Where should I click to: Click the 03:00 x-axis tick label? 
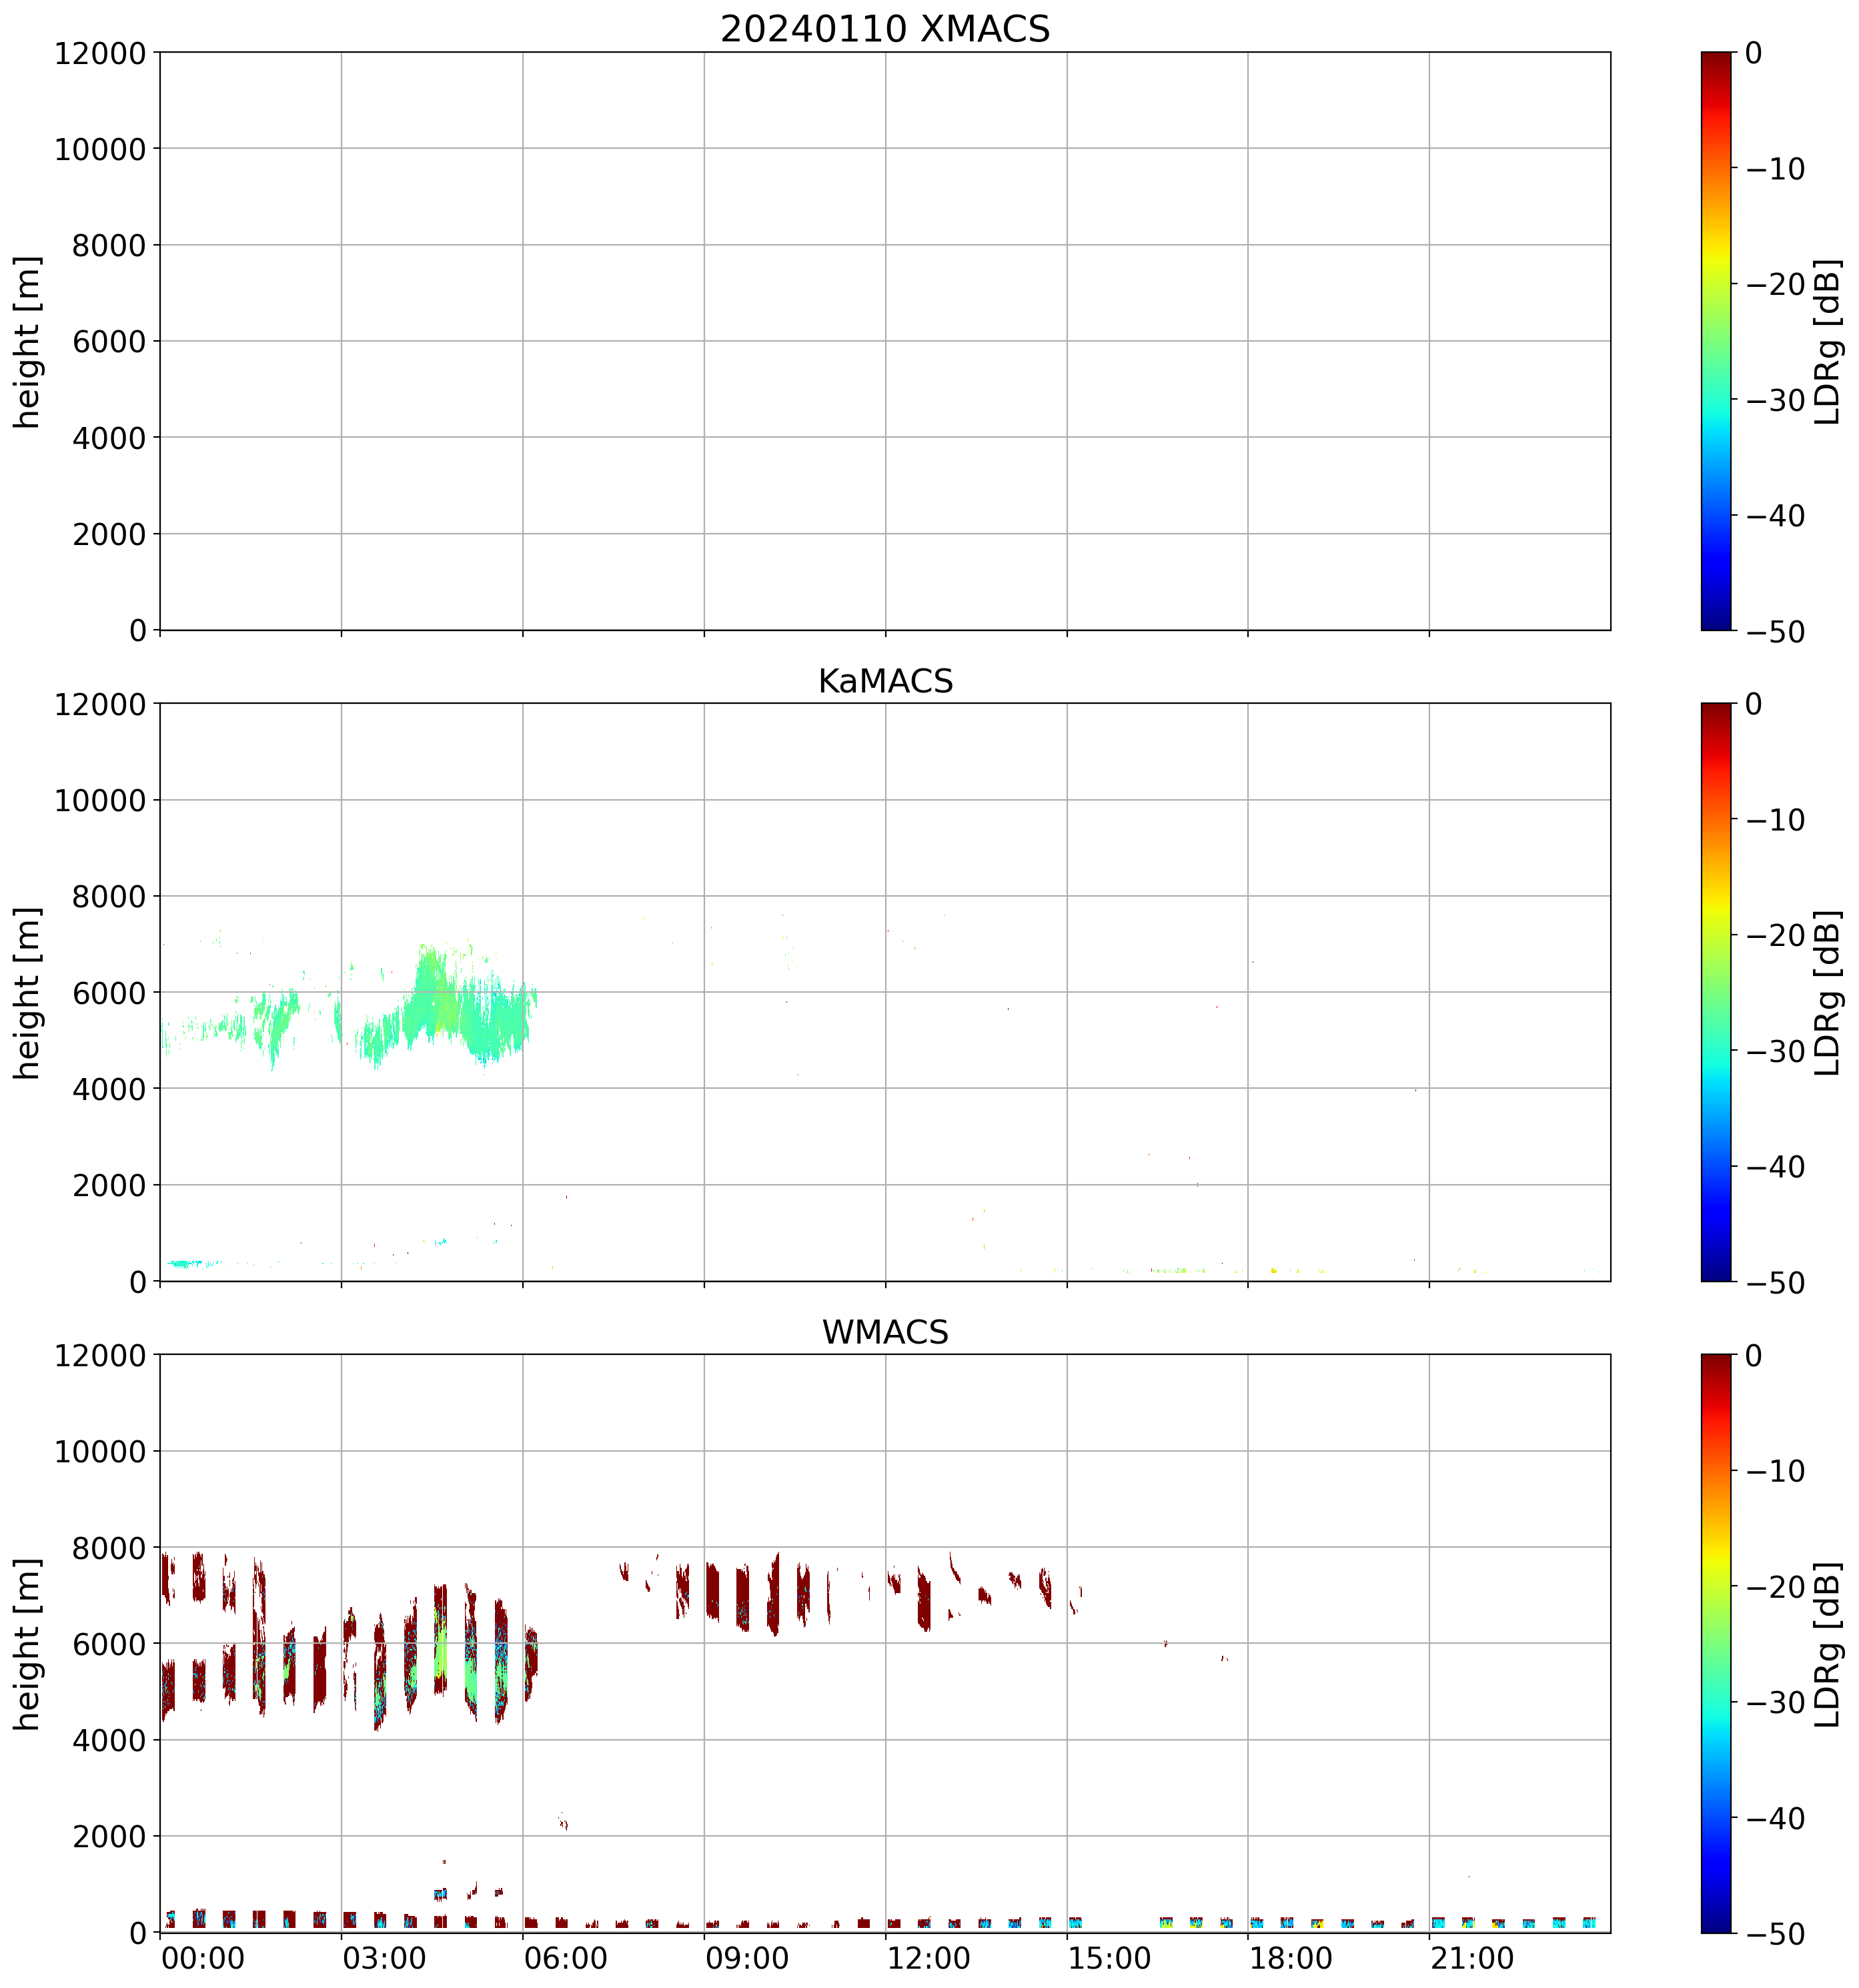(x=384, y=1958)
